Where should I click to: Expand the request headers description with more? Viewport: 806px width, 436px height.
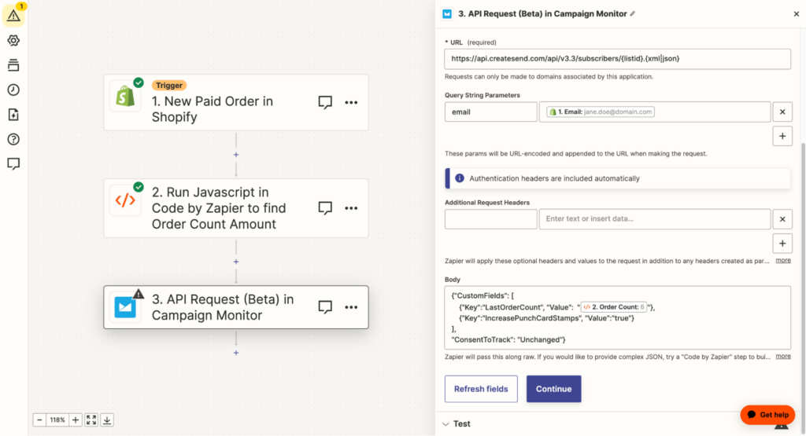[x=783, y=261]
